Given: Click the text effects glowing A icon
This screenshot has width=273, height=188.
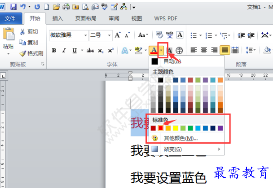Looking at the screenshot, I should pos(125,51).
